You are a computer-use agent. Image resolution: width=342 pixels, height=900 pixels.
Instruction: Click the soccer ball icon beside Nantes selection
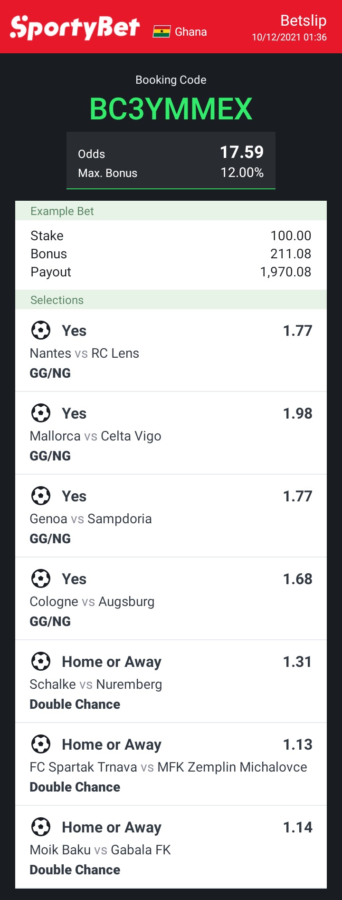(x=41, y=330)
